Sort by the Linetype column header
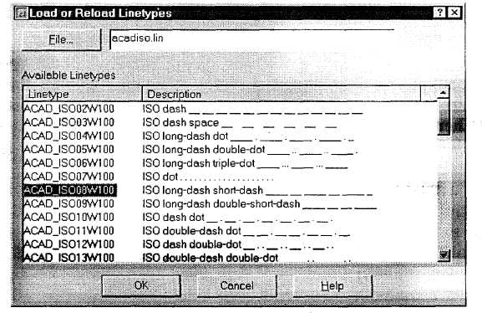Screen dimensions: 482x313 [83, 94]
